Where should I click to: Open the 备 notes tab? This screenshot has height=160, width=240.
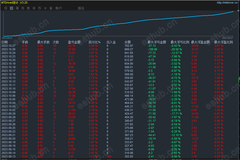(51, 8)
